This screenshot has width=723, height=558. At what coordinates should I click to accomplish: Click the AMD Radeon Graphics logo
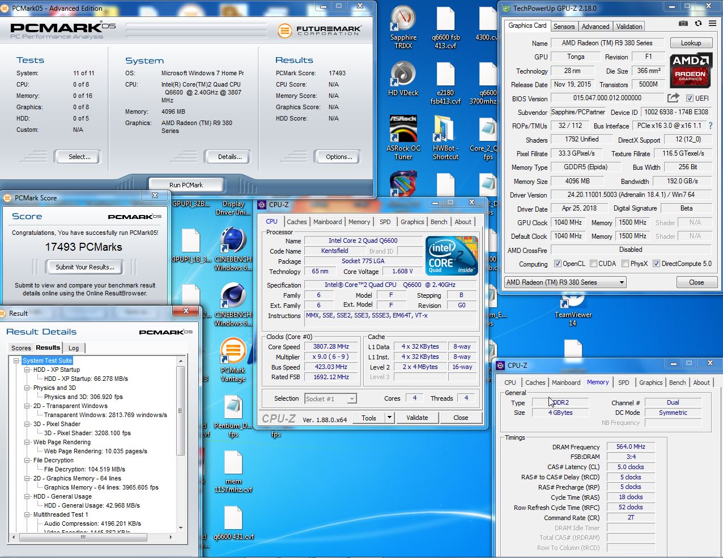(x=691, y=70)
